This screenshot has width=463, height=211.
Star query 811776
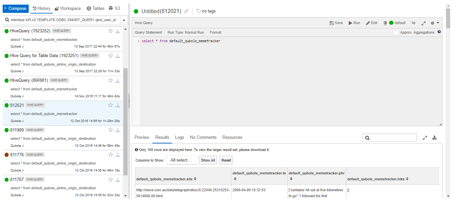111,154
